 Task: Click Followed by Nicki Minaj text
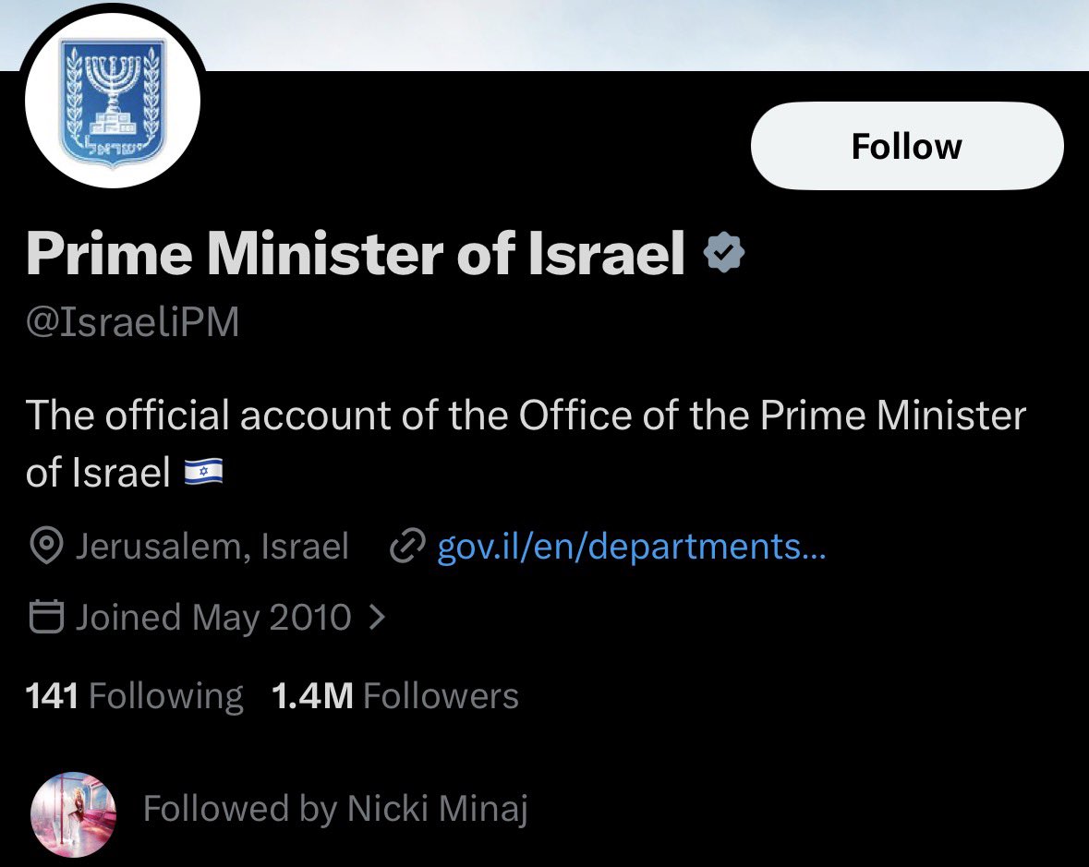click(335, 809)
